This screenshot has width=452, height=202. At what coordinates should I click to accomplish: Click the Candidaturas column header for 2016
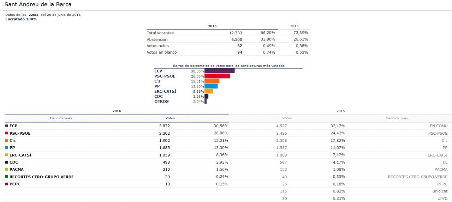click(x=61, y=118)
